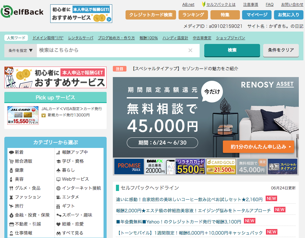The width and height of the screenshot is (305, 238).
Task: Select 無料相談で45,000円 thumbnail
Action: (x=252, y=167)
